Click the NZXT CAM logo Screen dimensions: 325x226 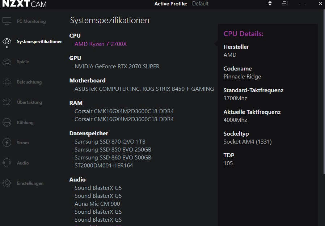(24, 4)
